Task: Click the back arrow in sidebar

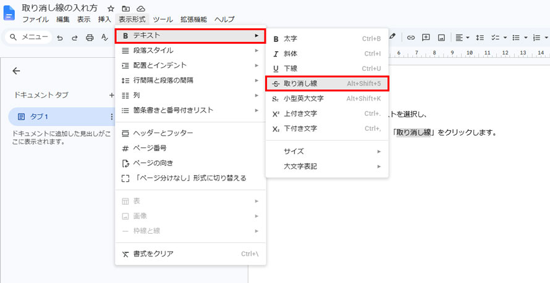Action: (16, 71)
